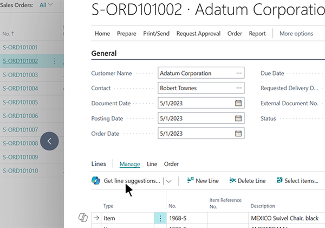Screen dimensions: 325x228
Task: Open the Contact lookup ellipsis
Action: (238, 88)
